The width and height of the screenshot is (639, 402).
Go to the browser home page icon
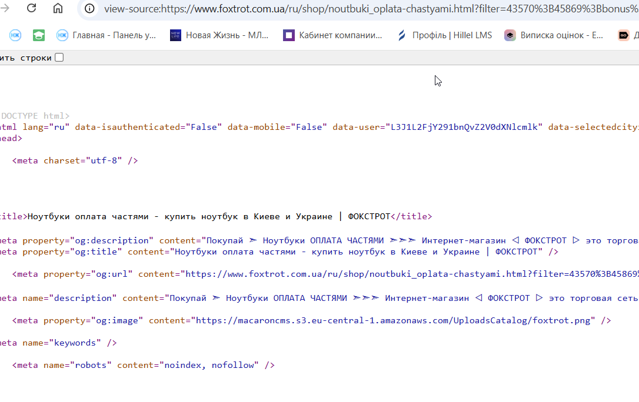(x=58, y=8)
